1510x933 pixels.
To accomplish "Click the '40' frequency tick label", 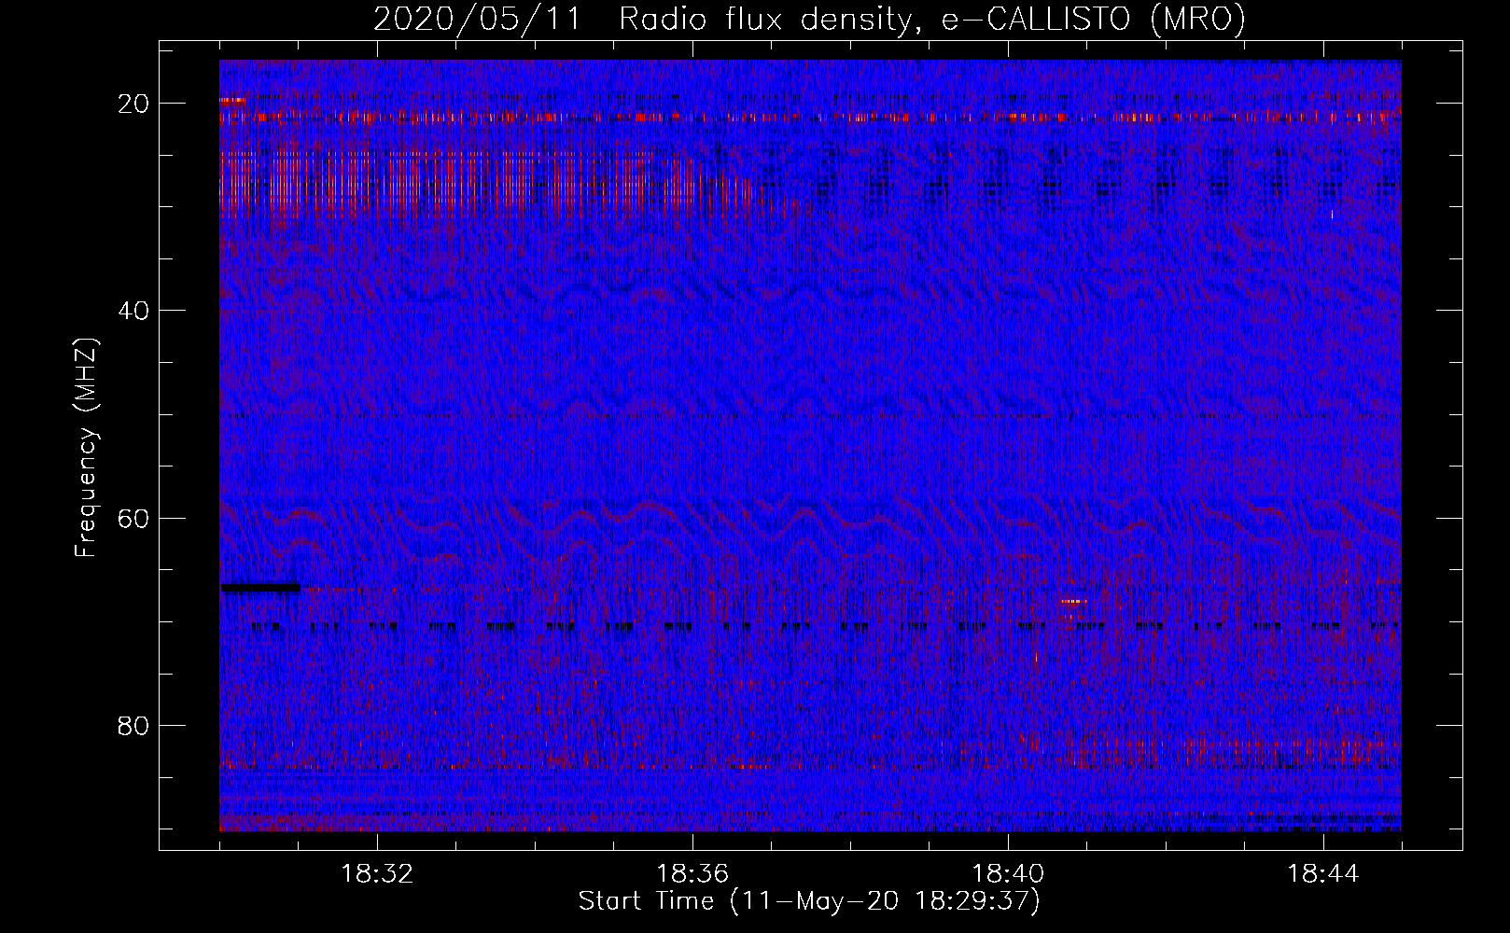I will pyautogui.click(x=133, y=311).
